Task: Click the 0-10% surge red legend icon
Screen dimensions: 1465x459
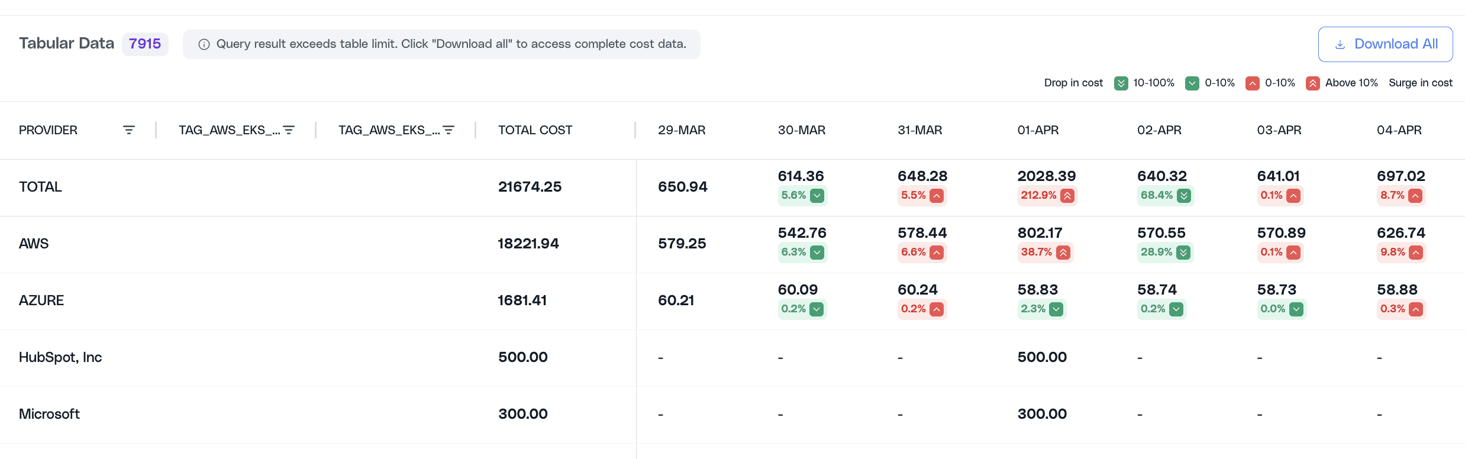Action: click(x=1252, y=83)
